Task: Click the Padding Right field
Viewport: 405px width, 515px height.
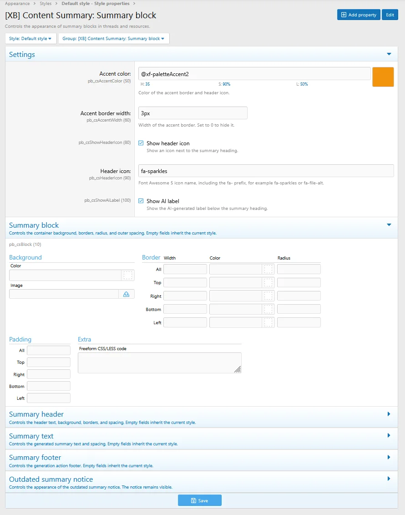Action: coord(49,374)
